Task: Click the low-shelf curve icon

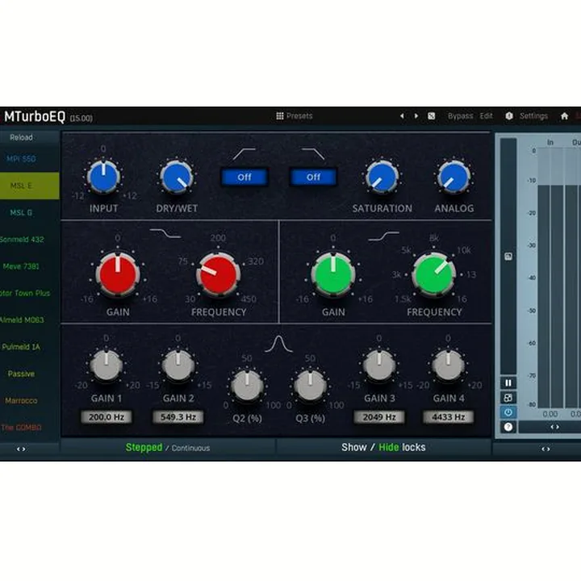Action: pyautogui.click(x=165, y=233)
